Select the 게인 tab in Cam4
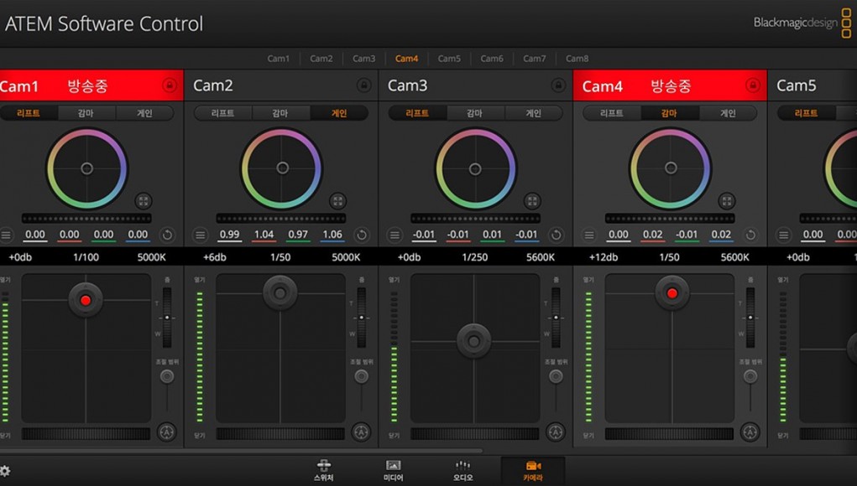The width and height of the screenshot is (857, 486). tap(728, 113)
